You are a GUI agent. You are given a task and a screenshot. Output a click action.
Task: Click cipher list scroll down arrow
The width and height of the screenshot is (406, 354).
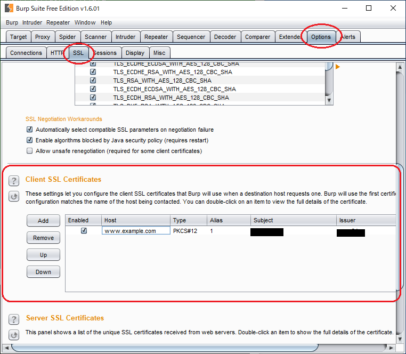329,100
